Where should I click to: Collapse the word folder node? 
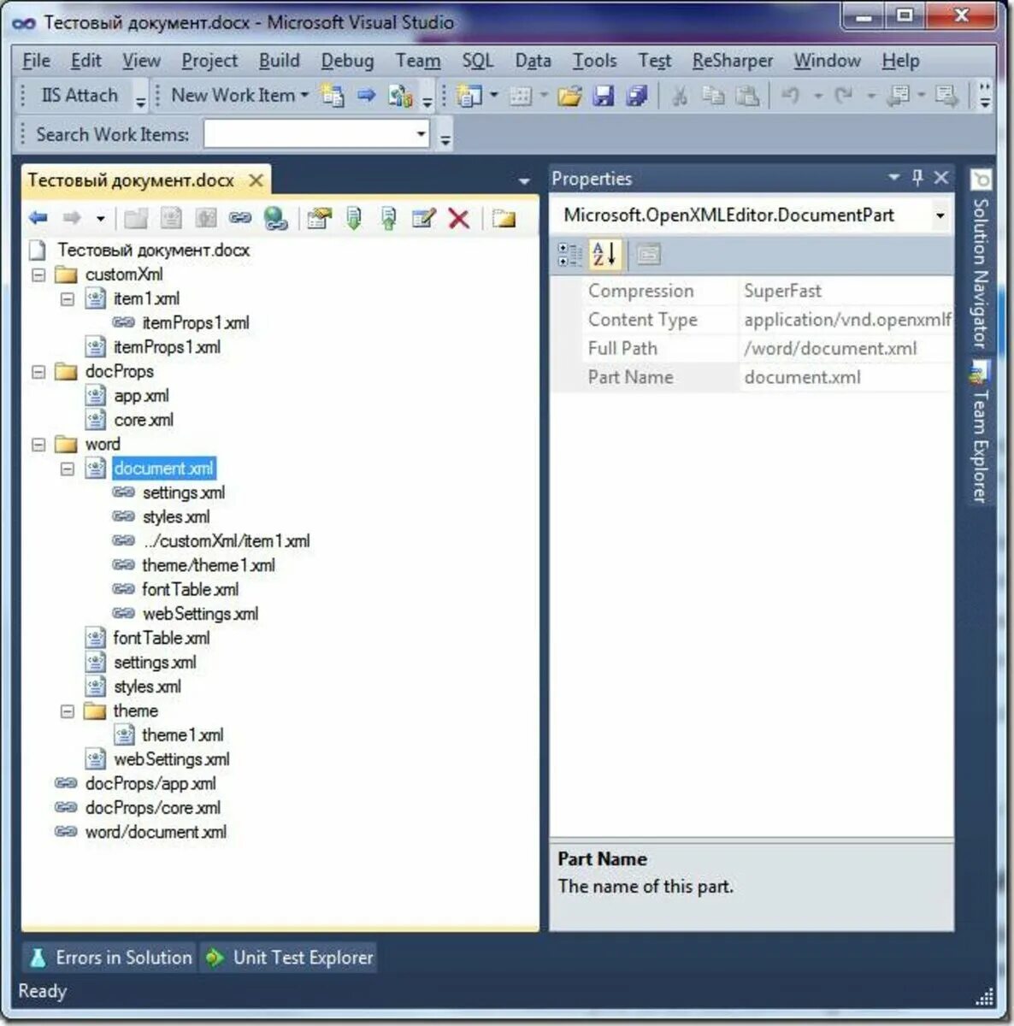tap(38, 445)
